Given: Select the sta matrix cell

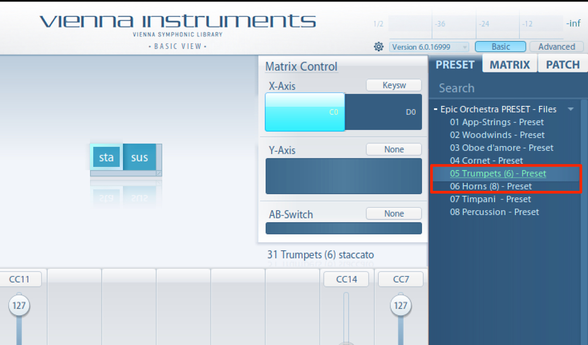Looking at the screenshot, I should pyautogui.click(x=106, y=157).
